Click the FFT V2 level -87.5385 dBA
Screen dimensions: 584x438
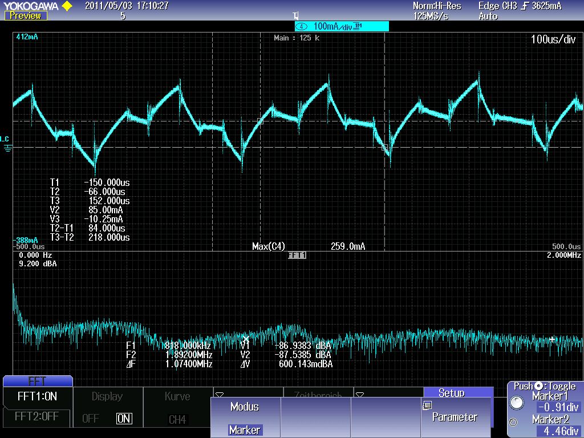303,355
